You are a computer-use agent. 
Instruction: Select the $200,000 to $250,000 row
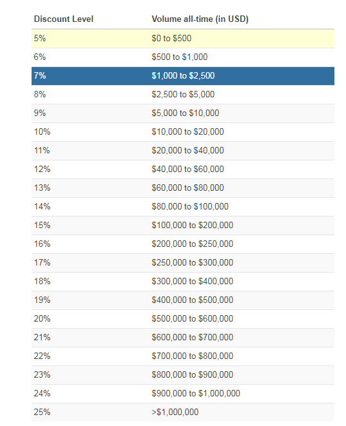click(183, 244)
